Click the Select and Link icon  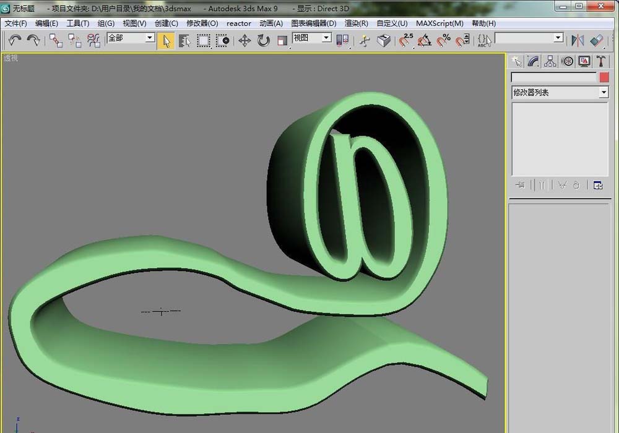(x=56, y=40)
